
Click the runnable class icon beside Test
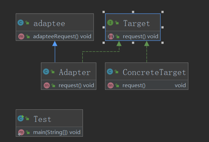(x=21, y=118)
